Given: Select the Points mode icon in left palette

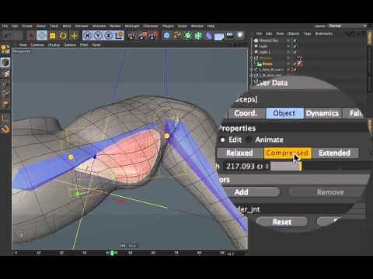Looking at the screenshot, I should [5, 74].
